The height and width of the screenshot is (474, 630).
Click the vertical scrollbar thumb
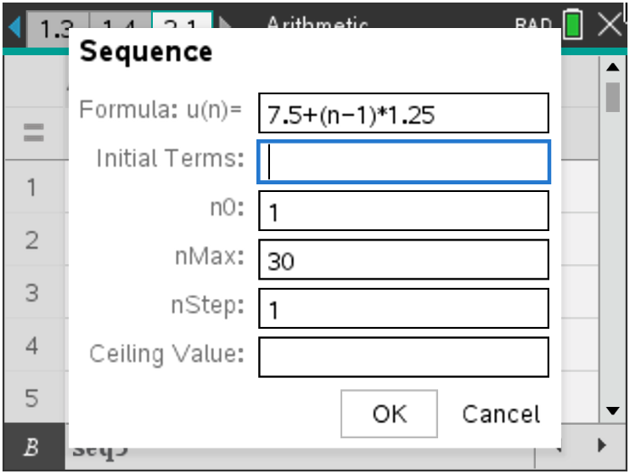[x=612, y=96]
